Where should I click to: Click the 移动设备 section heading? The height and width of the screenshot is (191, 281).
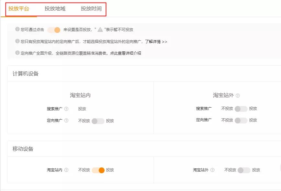[23, 149]
